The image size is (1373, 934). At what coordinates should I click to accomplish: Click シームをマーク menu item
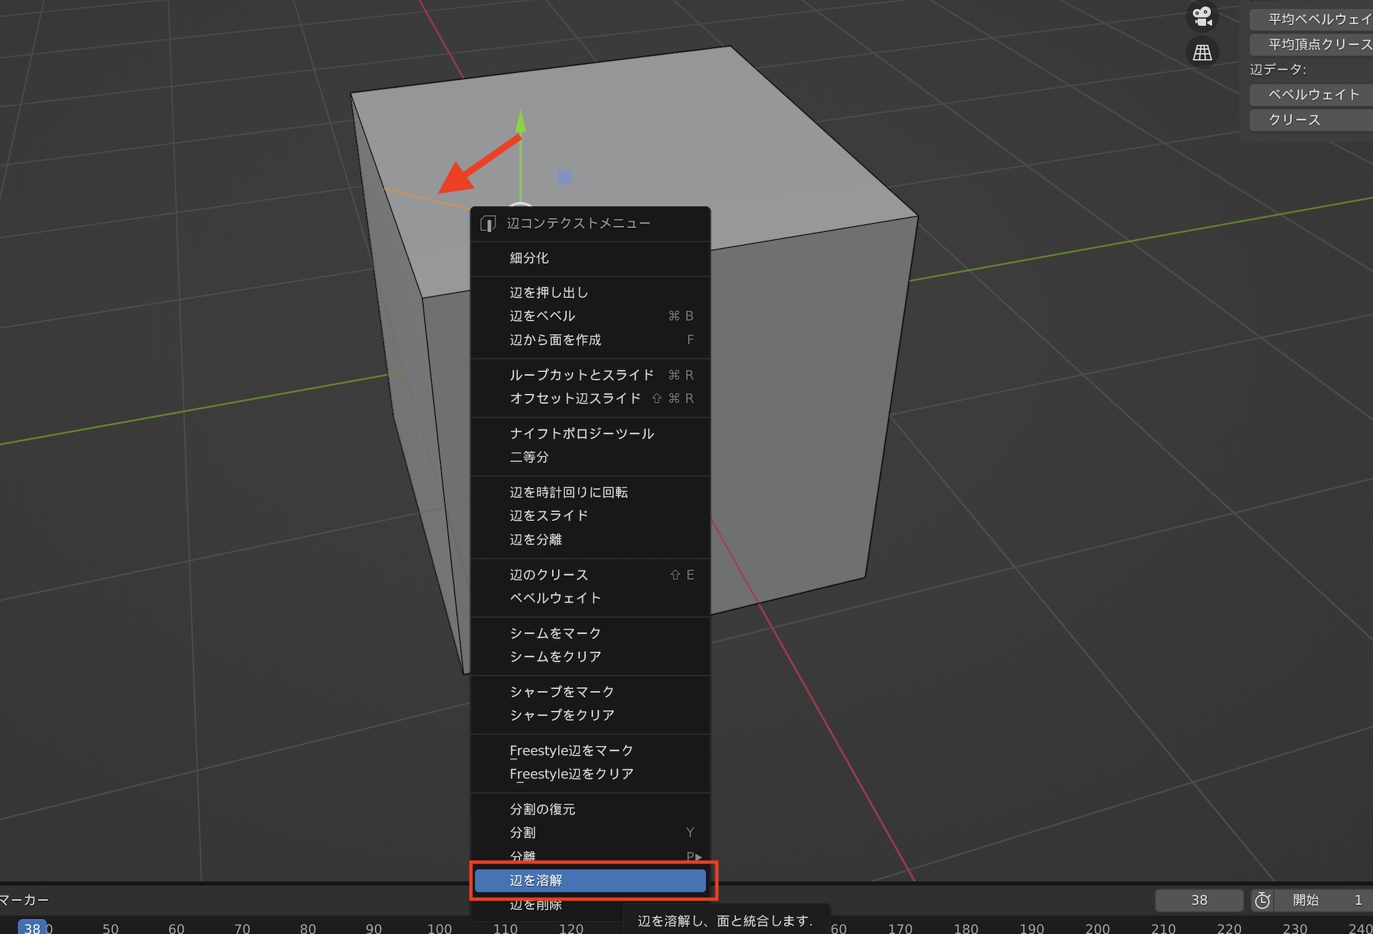[555, 633]
